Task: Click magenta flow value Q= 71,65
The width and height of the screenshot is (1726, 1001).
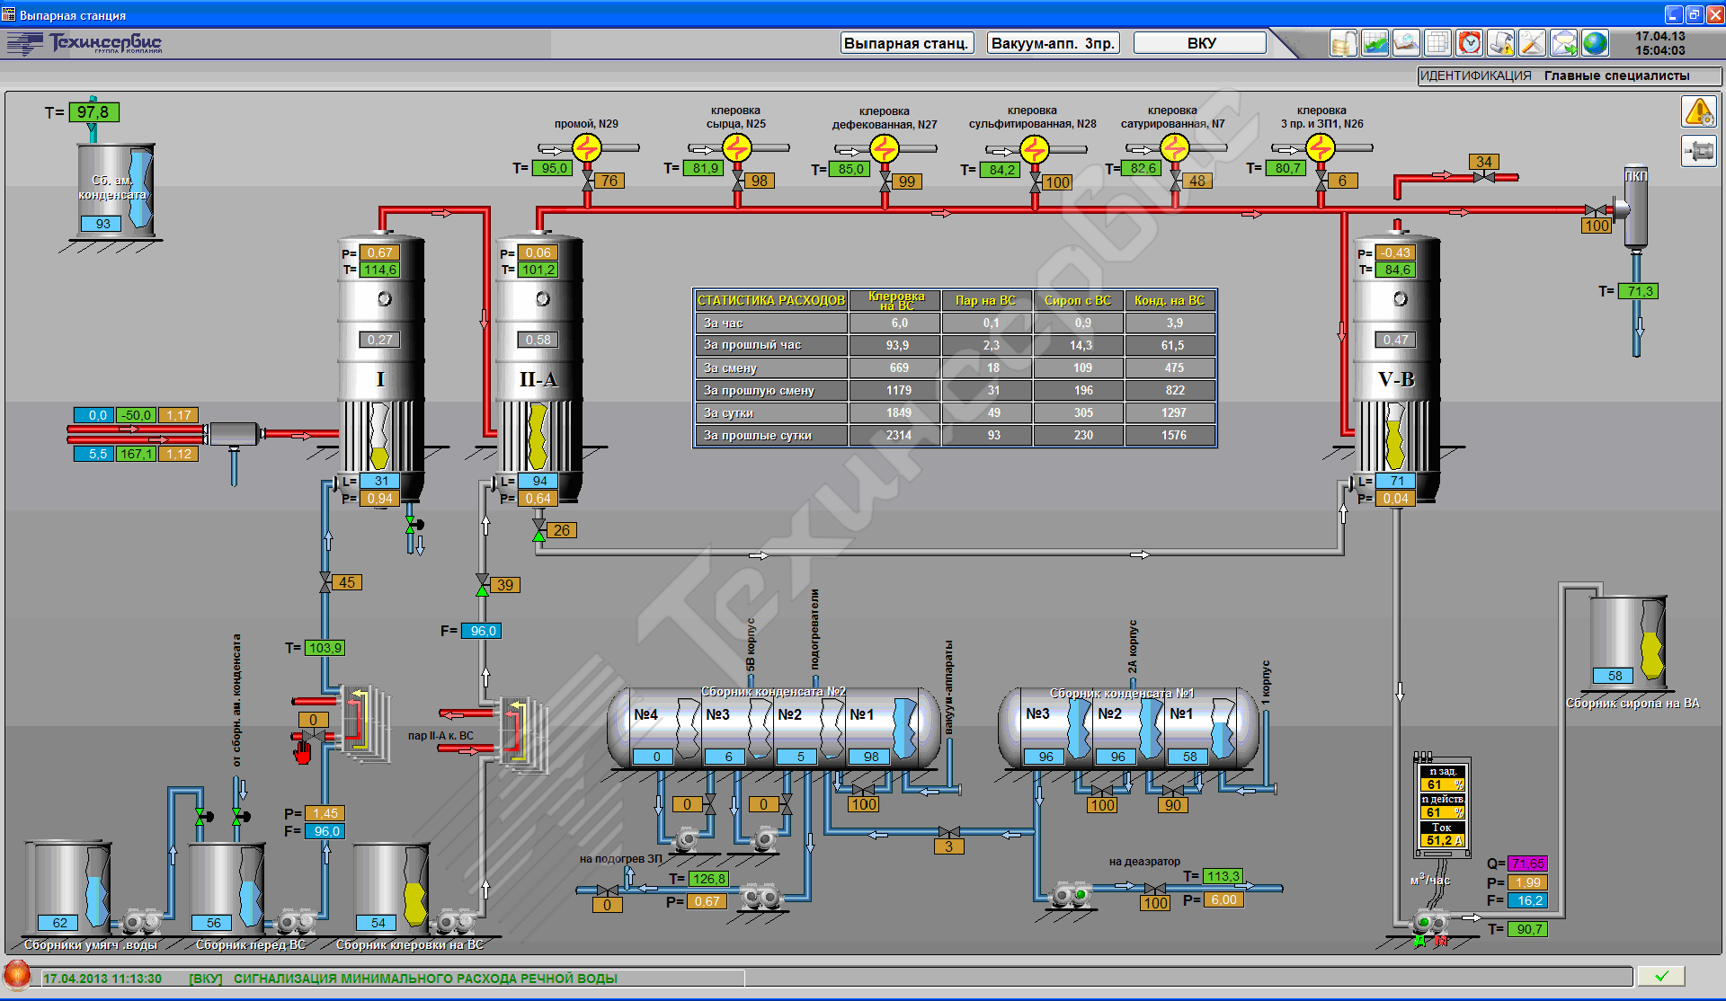Action: [1527, 864]
